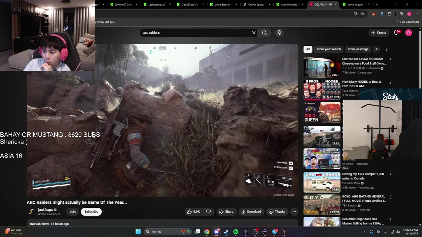
Task: Like the video (6.9K)
Action: (x=194, y=212)
